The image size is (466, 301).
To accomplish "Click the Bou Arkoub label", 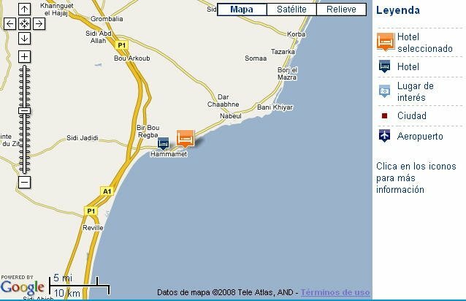I will point(132,58).
